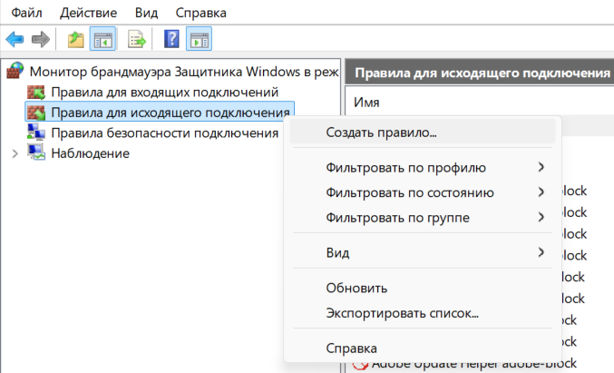Choose Экспортировать список... in the context menu

pyautogui.click(x=402, y=313)
